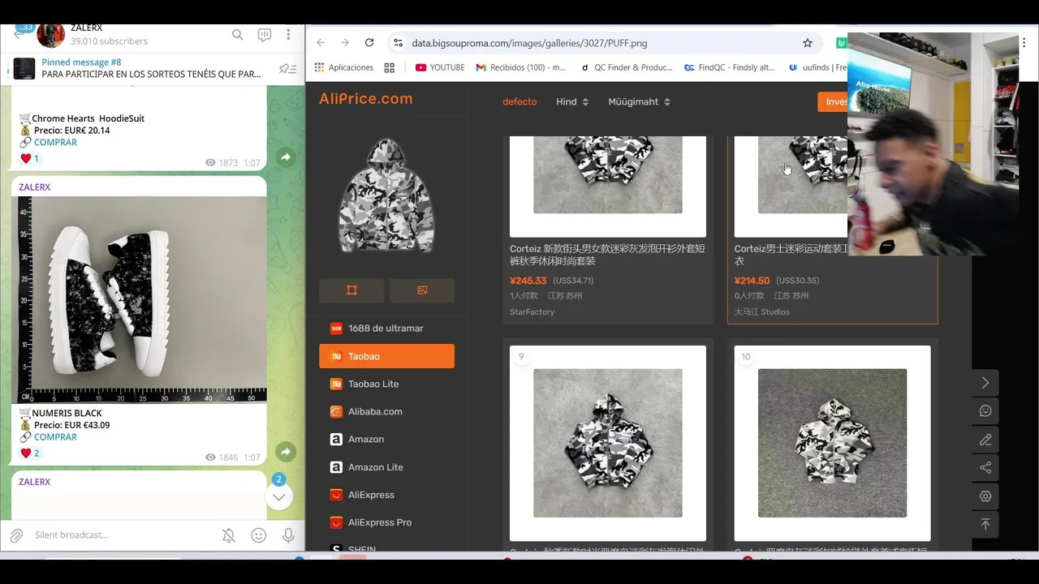1039x584 pixels.
Task: Jump back to top of page icon
Action: (985, 525)
